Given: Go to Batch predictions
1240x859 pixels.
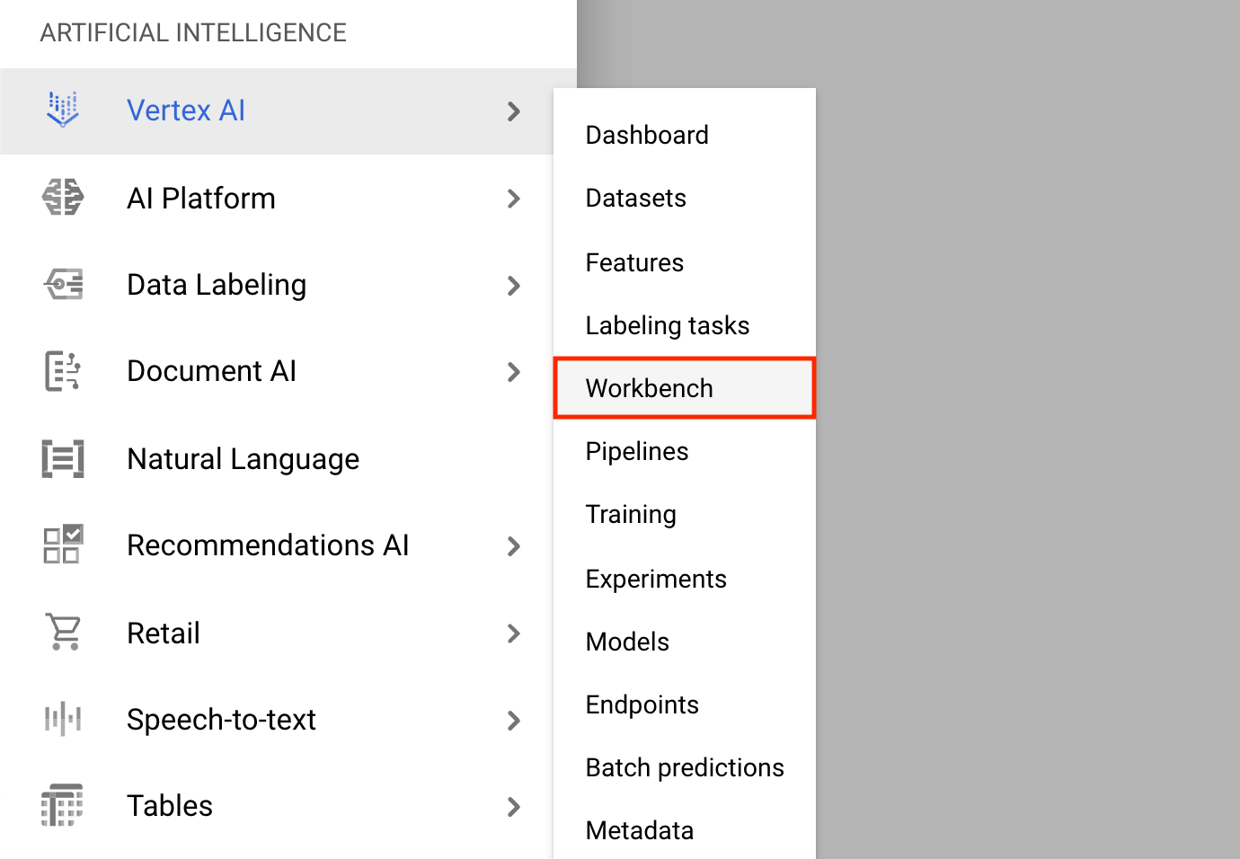Looking at the screenshot, I should click(685, 767).
